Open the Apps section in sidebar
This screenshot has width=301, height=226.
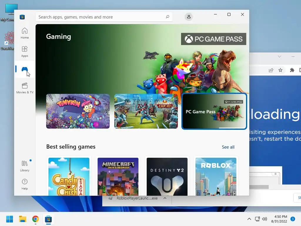[x=25, y=51]
